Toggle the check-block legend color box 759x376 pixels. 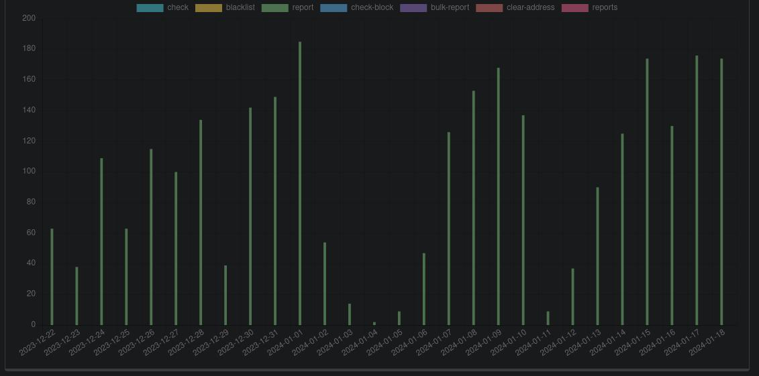[334, 8]
